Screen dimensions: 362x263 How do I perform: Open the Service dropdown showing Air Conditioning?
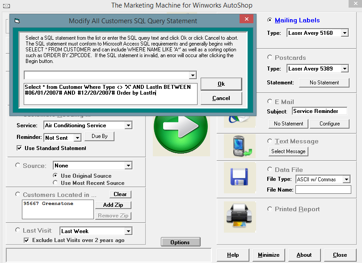128,125
